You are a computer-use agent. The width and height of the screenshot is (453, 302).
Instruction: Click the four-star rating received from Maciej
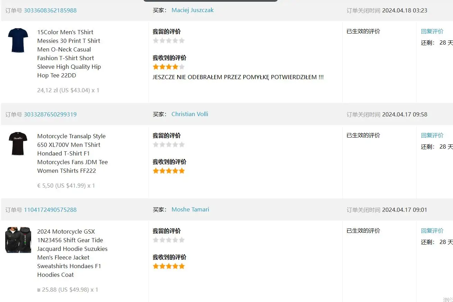tap(169, 67)
